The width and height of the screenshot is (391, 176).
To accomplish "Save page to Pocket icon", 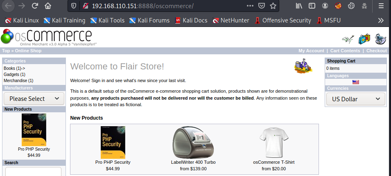I will 262,6.
